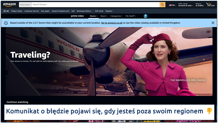Viewport: 218px width, 123px height.
Task: Open the Account & Lists menu
Action: point(185,5)
